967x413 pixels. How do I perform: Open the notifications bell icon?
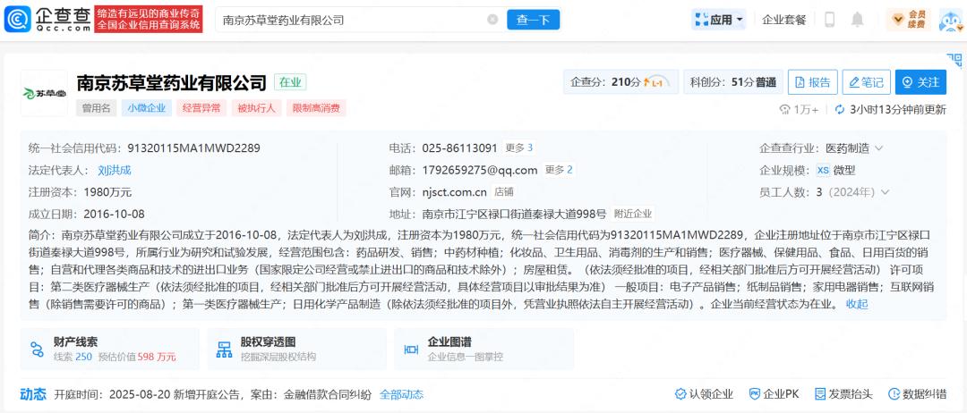(x=857, y=20)
